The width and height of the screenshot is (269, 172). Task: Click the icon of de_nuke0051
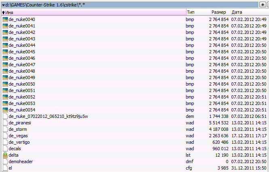pyautogui.click(x=5, y=90)
